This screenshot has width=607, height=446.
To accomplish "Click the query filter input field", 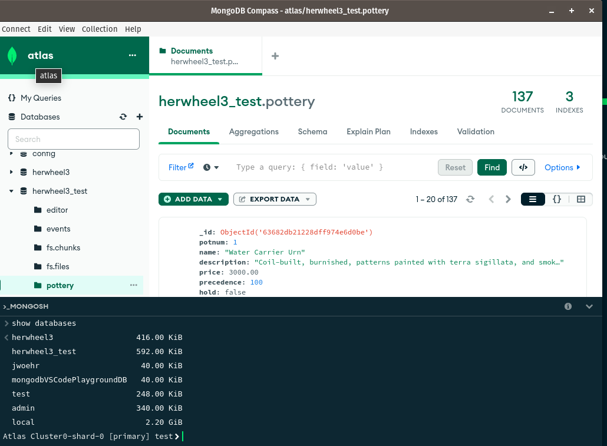I will (x=330, y=167).
